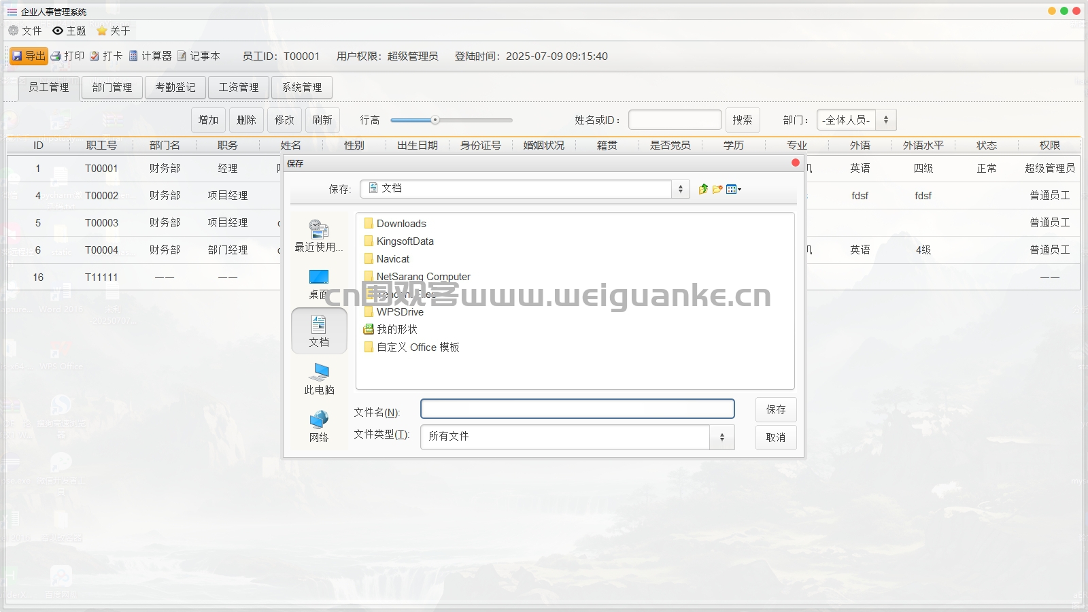
Task: Click the 姓名或ID search field
Action: pos(675,120)
